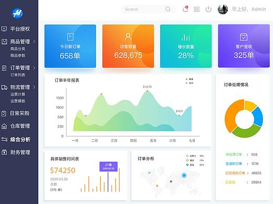
Task: Click the green marker on the order map
Action: 149,173
